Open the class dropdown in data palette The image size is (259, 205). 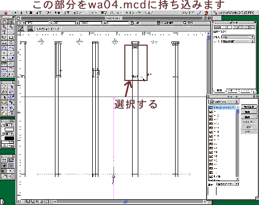click(238, 37)
